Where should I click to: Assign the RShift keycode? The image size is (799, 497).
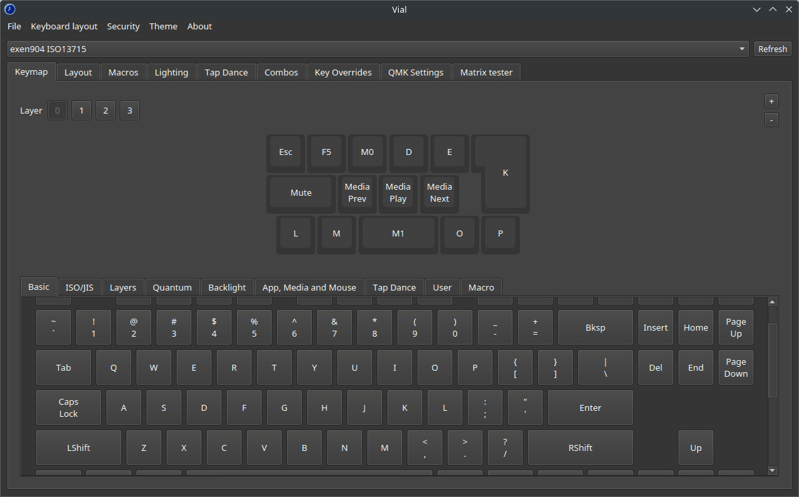pyautogui.click(x=580, y=448)
